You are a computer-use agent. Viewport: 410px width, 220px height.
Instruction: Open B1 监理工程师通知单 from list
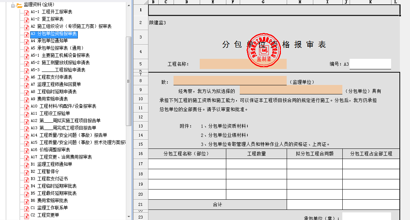pyautogui.click(x=54, y=164)
